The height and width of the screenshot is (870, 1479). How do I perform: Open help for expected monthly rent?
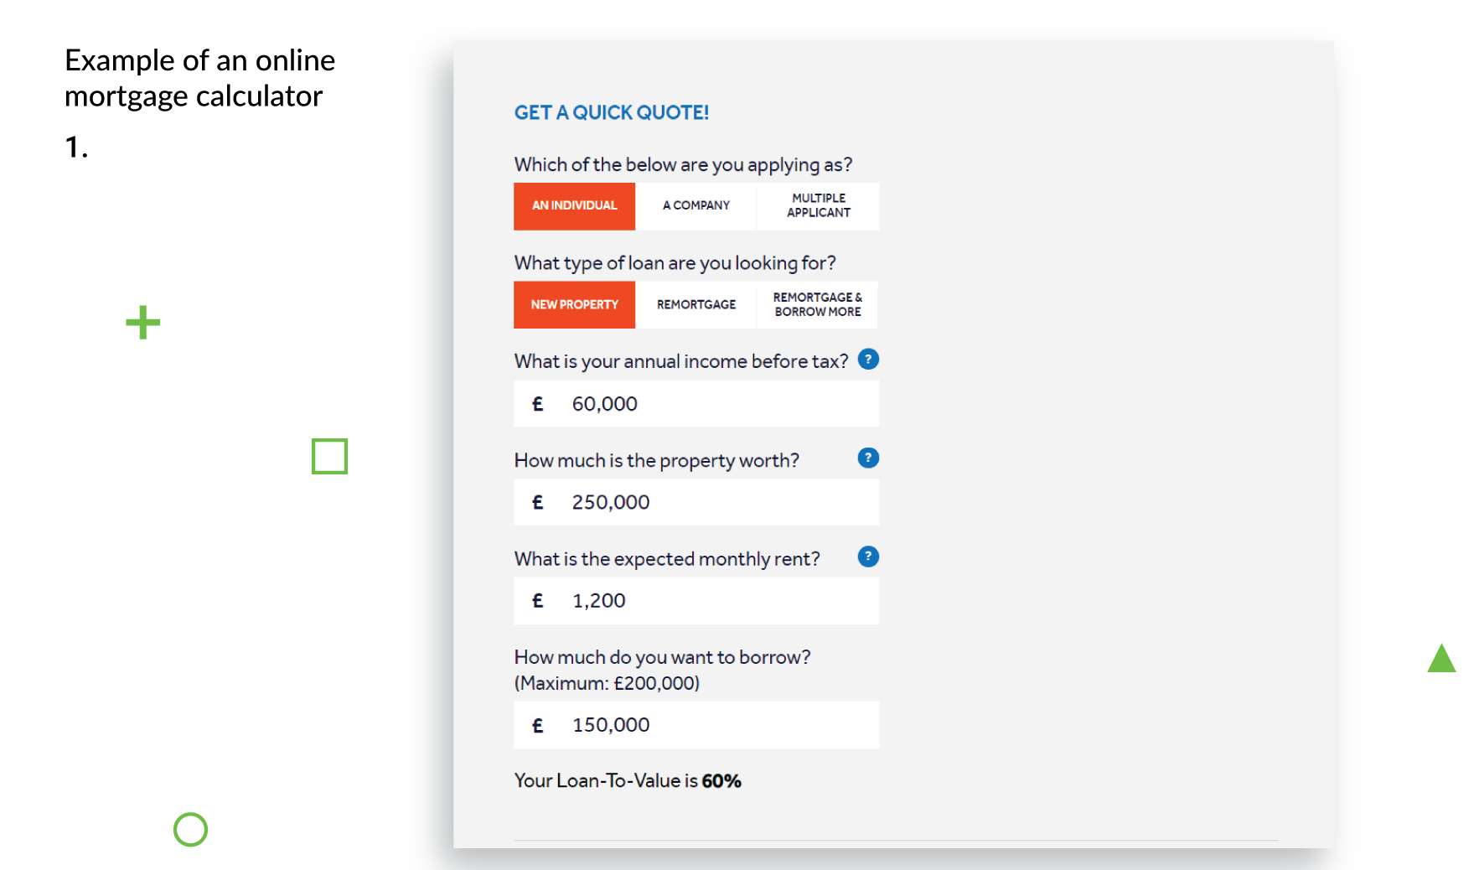click(x=868, y=557)
